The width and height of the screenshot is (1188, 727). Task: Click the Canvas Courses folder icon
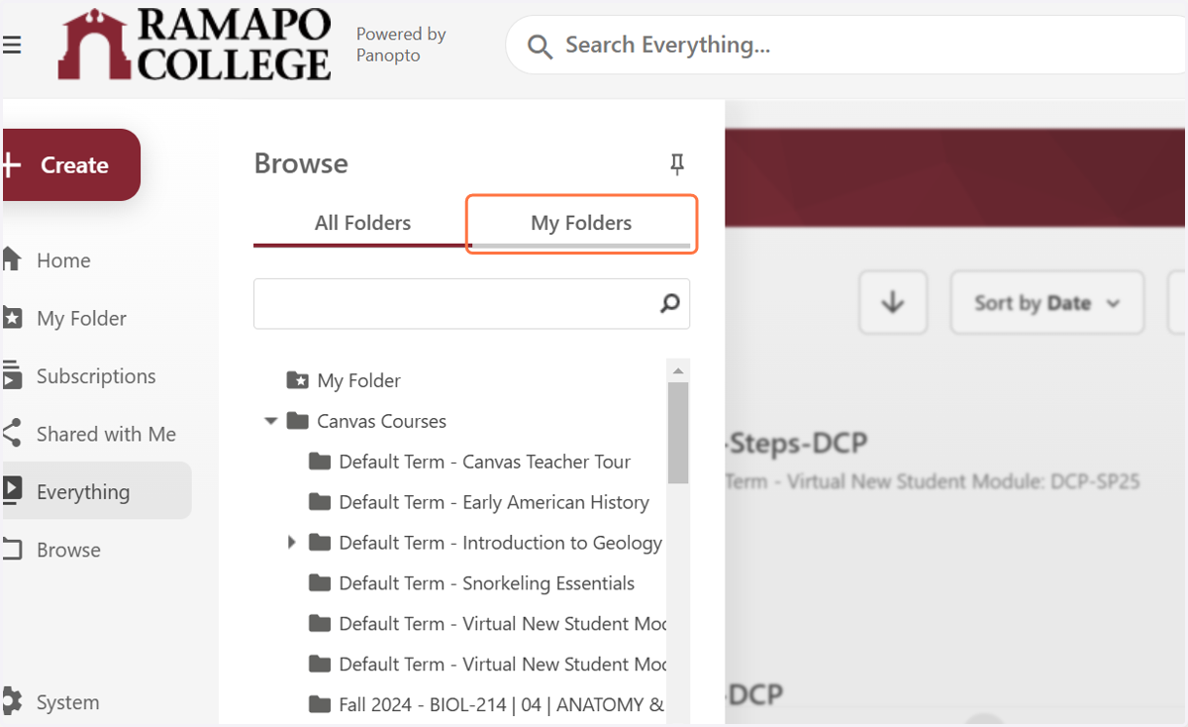[x=297, y=421]
